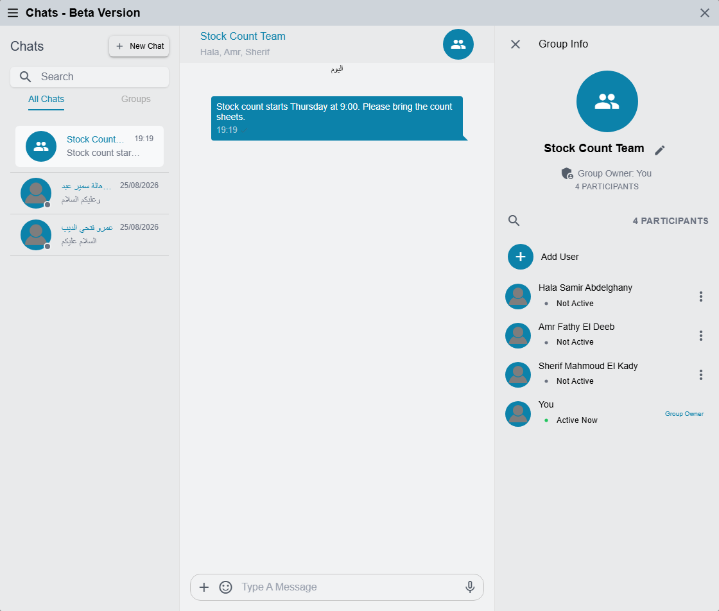This screenshot has height=611, width=719.
Task: Open the chat with preview السلام عليكم
Action: [x=89, y=235]
